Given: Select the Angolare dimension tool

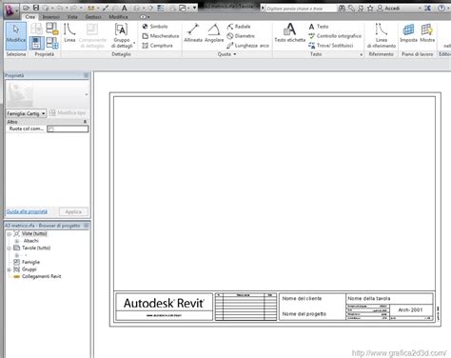Looking at the screenshot, I should tap(214, 33).
